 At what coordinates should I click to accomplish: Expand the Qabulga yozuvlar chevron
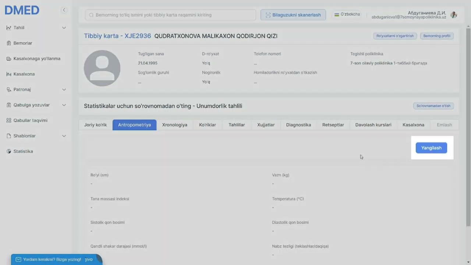click(x=64, y=105)
